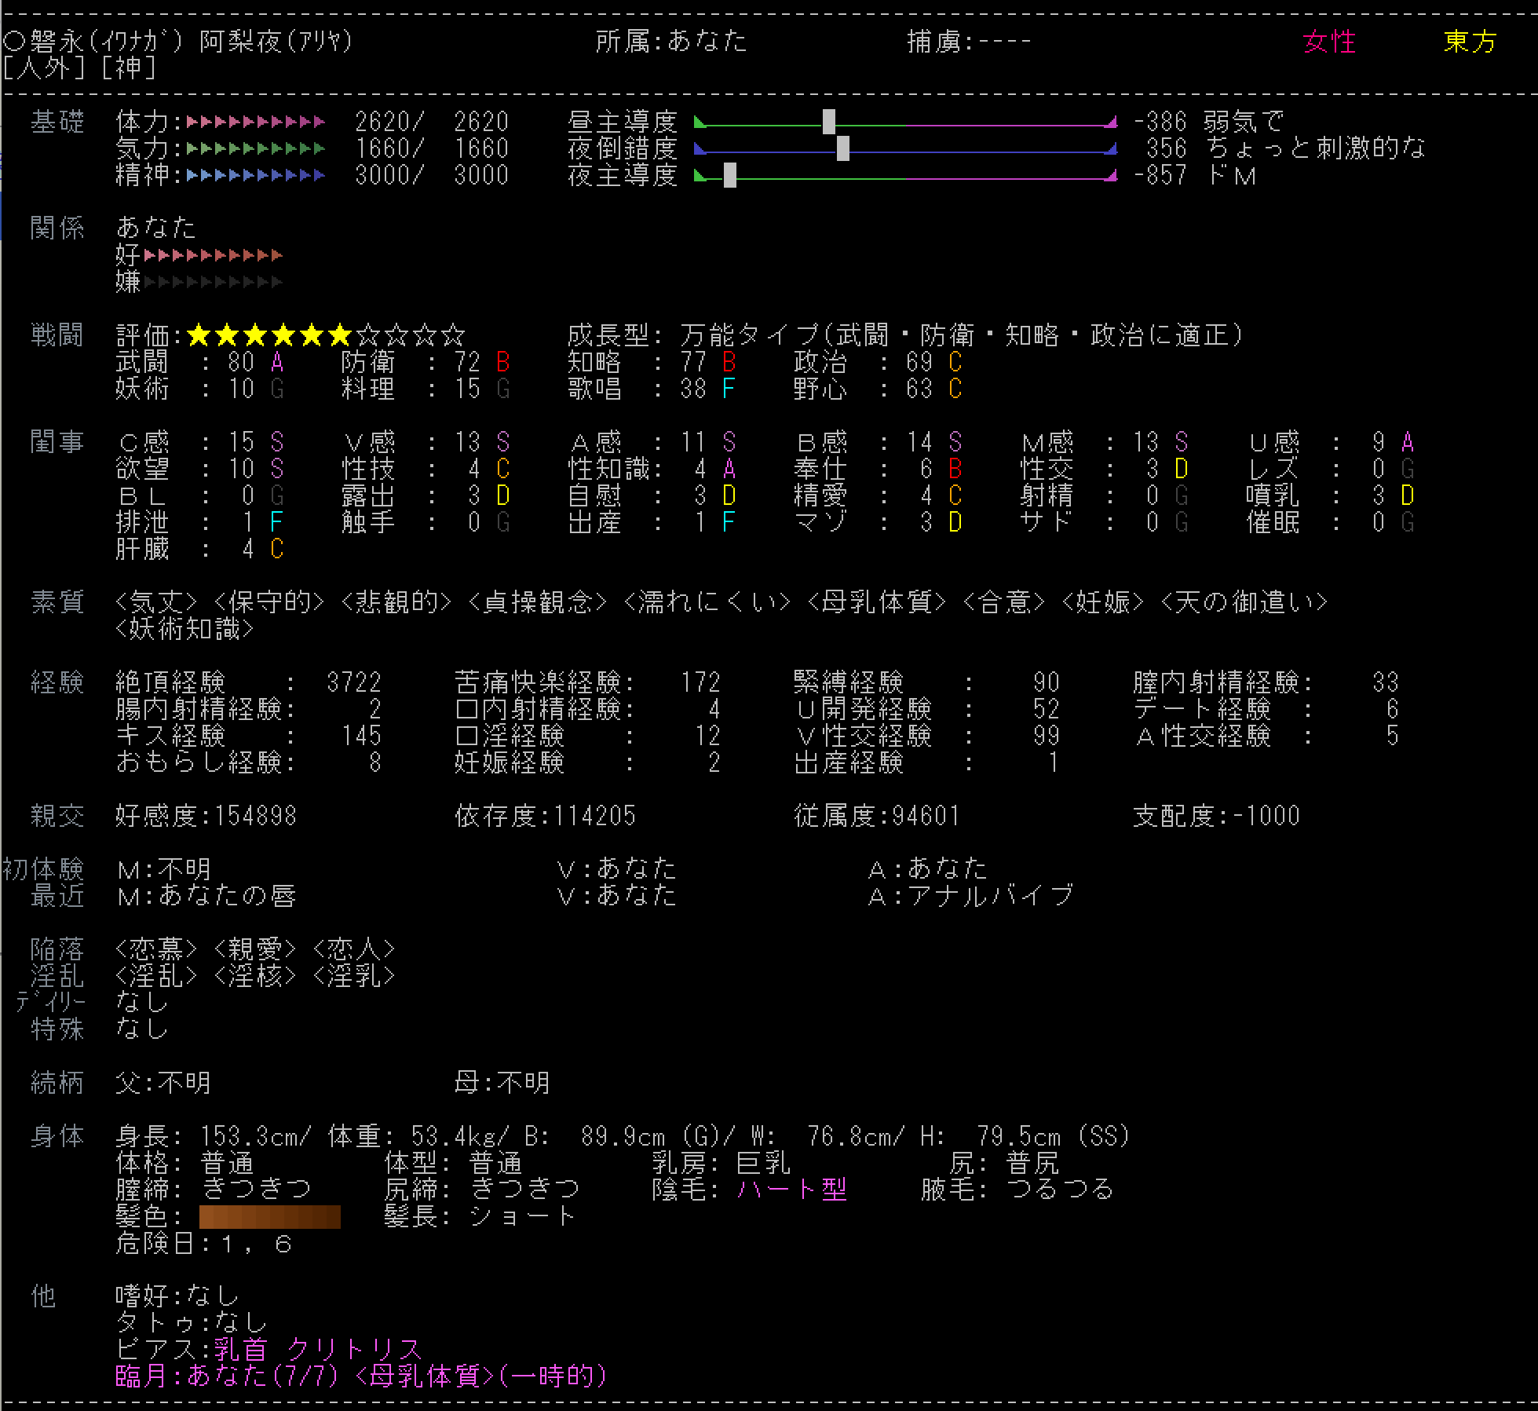Click the <恋慕> status tag
This screenshot has width=1538, height=1411.
[x=156, y=949]
